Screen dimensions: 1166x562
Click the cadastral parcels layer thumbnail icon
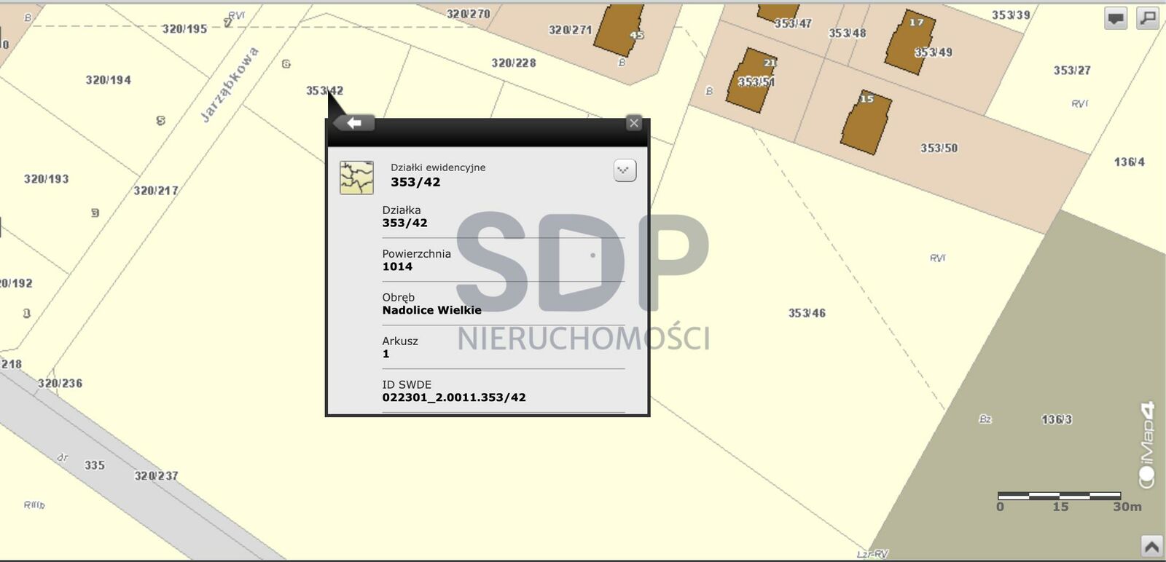[x=356, y=178]
